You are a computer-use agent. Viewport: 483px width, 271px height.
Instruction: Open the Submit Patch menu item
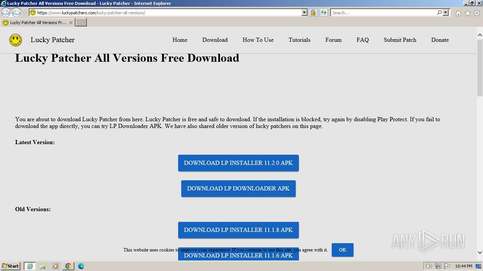click(x=400, y=40)
